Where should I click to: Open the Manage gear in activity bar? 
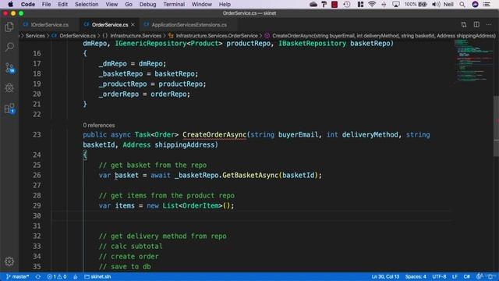click(9, 261)
